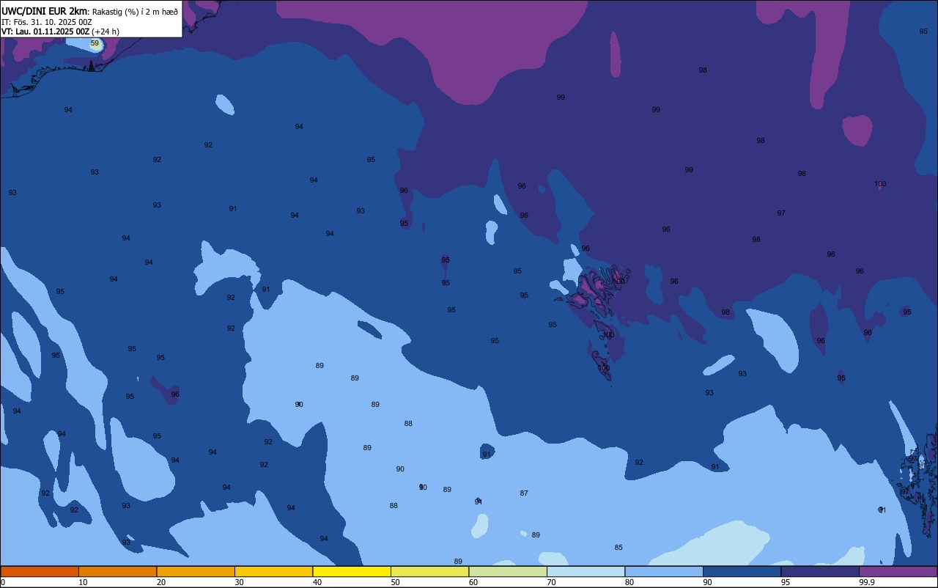This screenshot has width=938, height=588.
Task: Click the legend scale label 70
Action: 551,582
